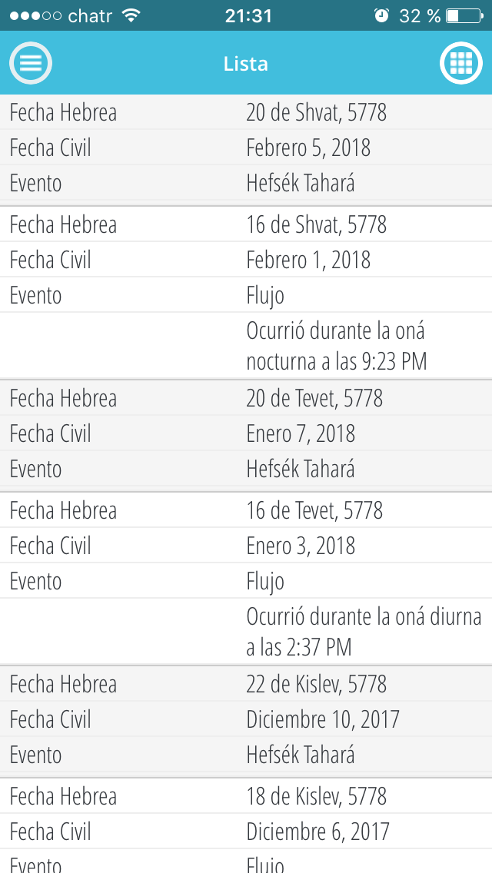Tap the note about 2:37 PM occurrence
The image size is (492, 873).
pos(363,632)
